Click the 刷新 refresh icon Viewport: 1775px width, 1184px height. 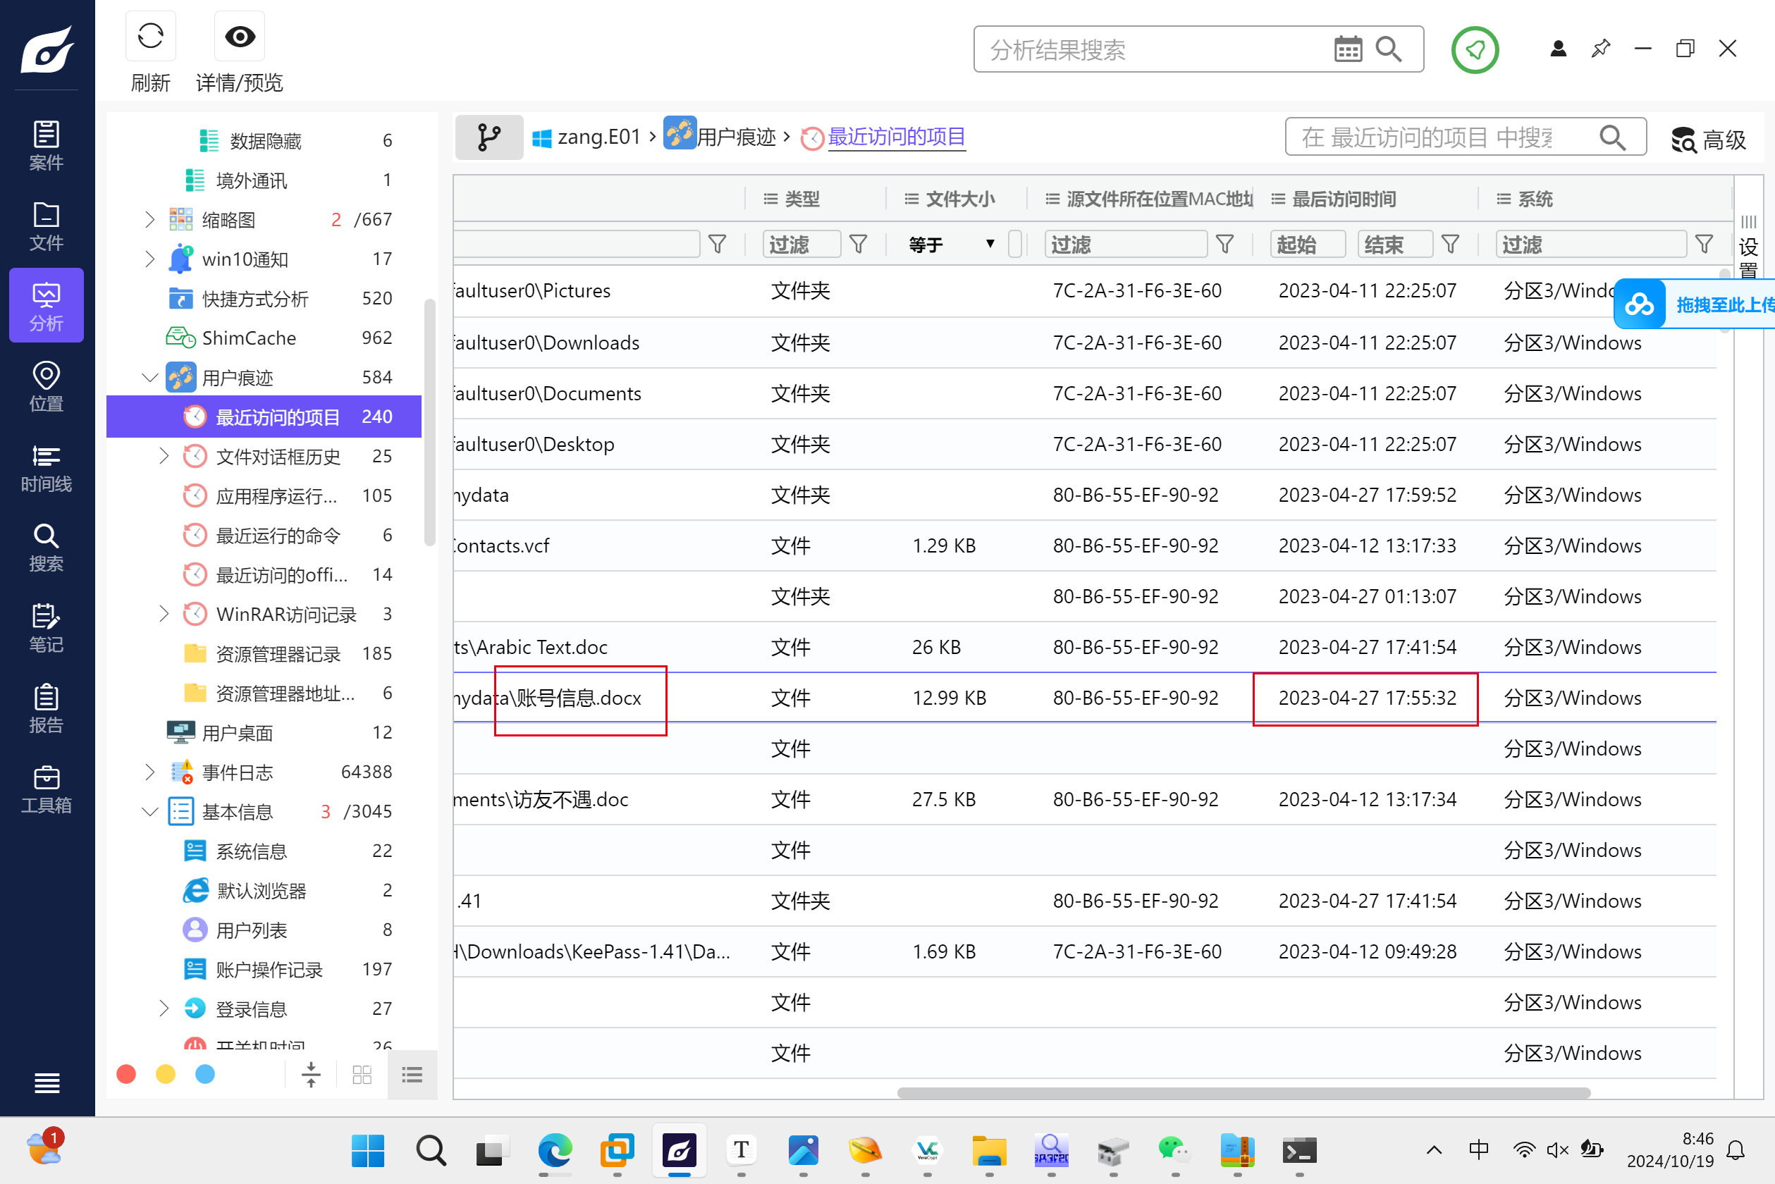(150, 36)
